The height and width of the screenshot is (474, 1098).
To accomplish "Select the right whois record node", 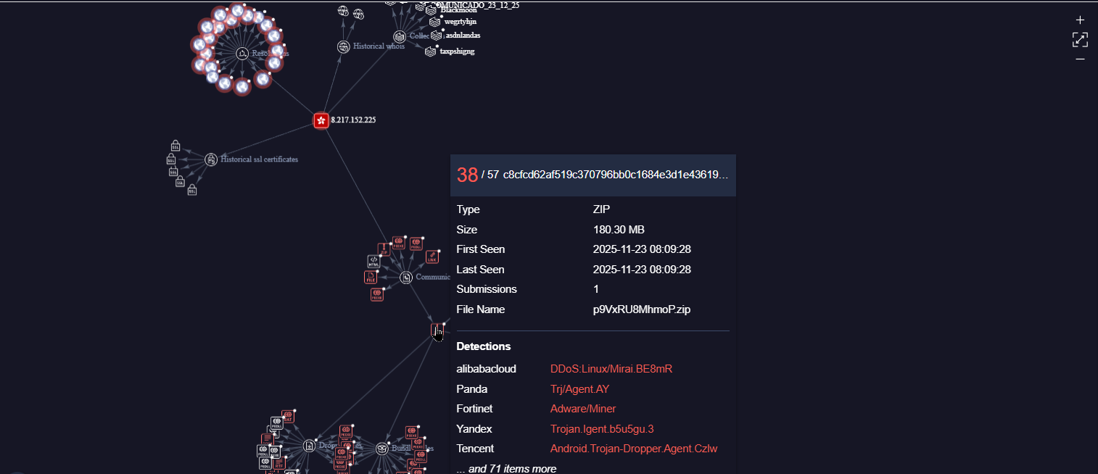I will [x=358, y=13].
